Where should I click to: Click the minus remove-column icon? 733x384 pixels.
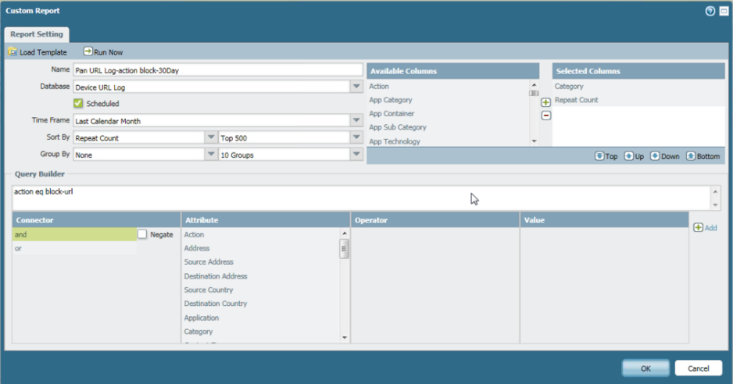(x=546, y=116)
